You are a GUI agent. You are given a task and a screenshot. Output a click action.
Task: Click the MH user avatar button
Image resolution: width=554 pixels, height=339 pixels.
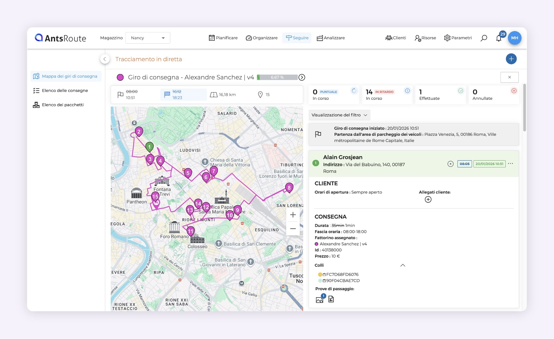pos(514,38)
